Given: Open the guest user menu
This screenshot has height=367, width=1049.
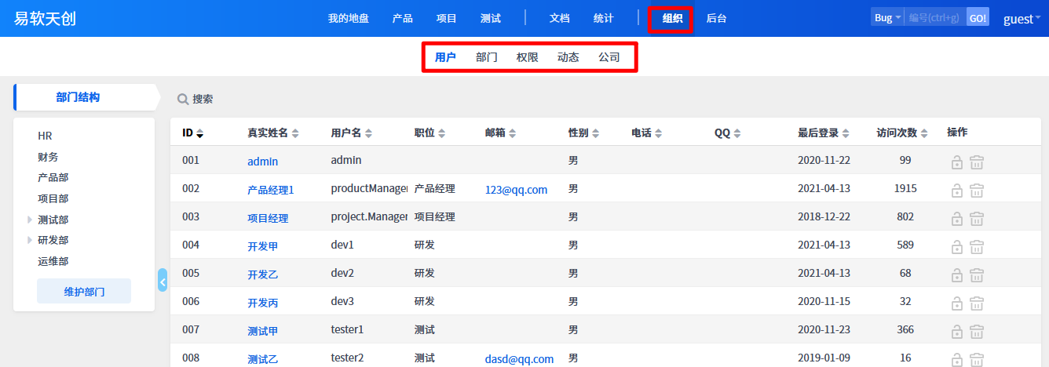Looking at the screenshot, I should pyautogui.click(x=1022, y=19).
